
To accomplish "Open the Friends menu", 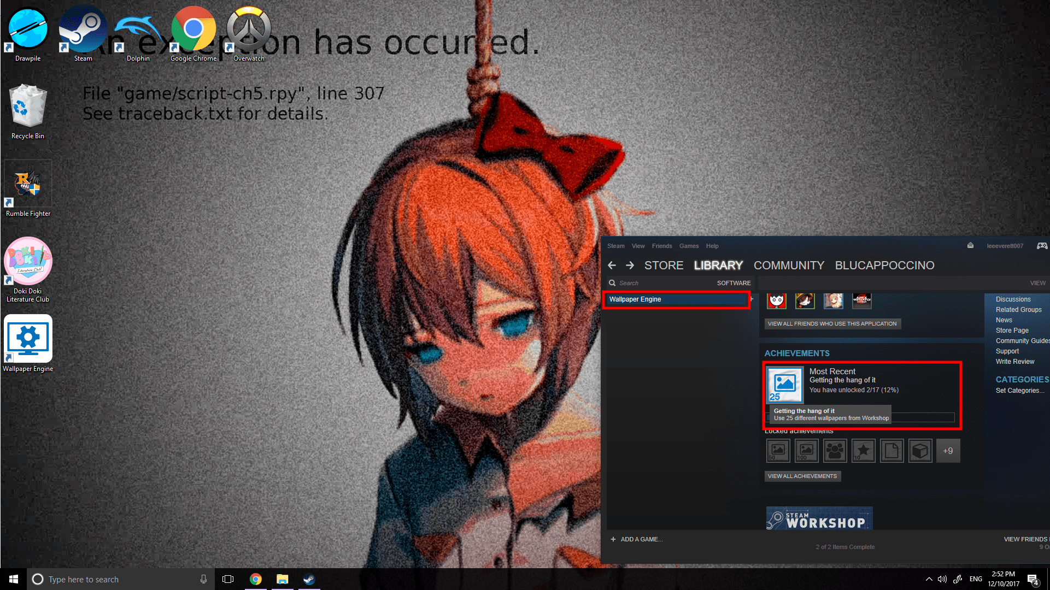I will point(661,246).
